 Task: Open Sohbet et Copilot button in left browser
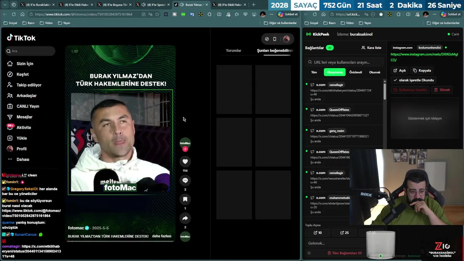point(288,14)
